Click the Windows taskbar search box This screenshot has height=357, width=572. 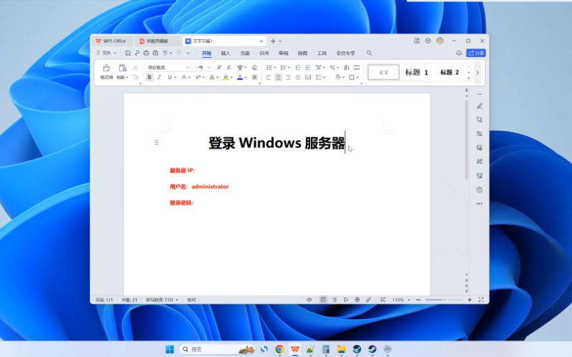217,349
